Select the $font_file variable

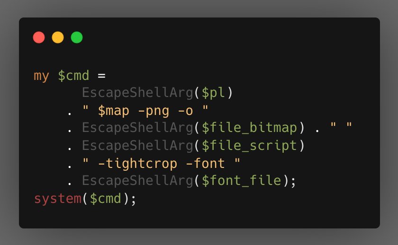242,181
